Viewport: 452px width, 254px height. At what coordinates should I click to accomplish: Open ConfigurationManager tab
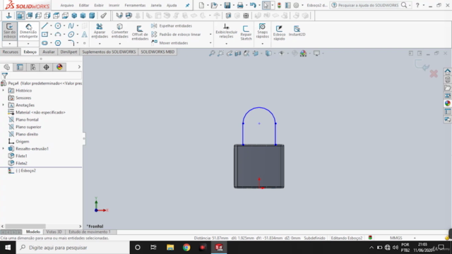pos(33,67)
